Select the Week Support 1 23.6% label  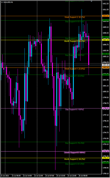[75, 69]
